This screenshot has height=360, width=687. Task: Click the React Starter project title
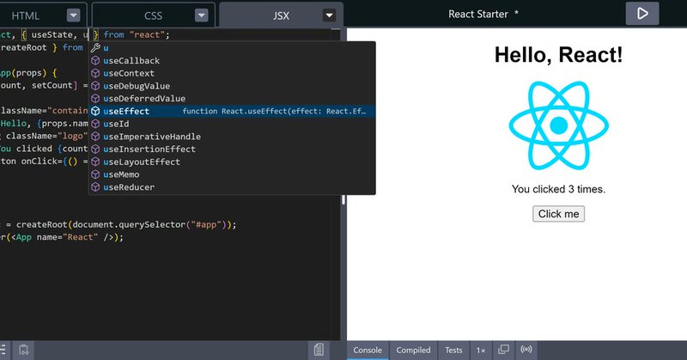478,14
